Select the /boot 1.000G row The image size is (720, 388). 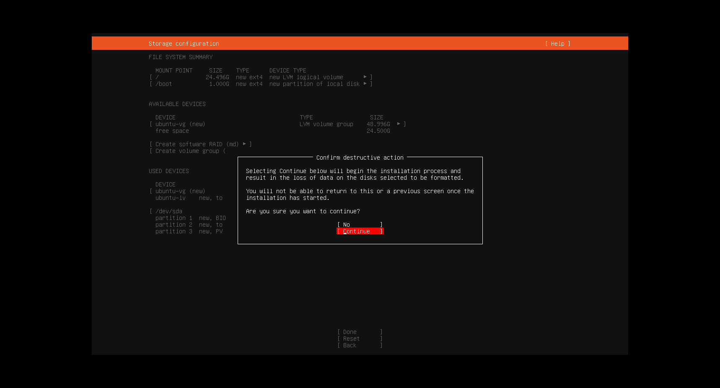[261, 84]
